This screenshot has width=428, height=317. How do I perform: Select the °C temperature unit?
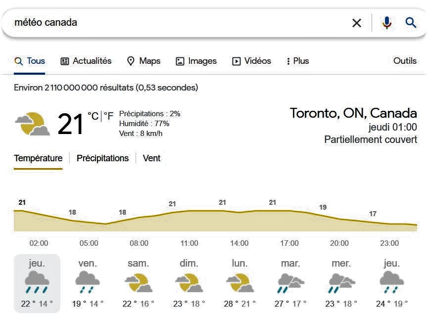click(93, 116)
